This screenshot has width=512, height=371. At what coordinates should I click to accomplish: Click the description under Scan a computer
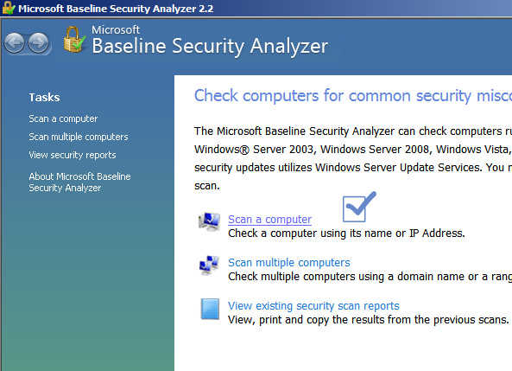tap(346, 233)
